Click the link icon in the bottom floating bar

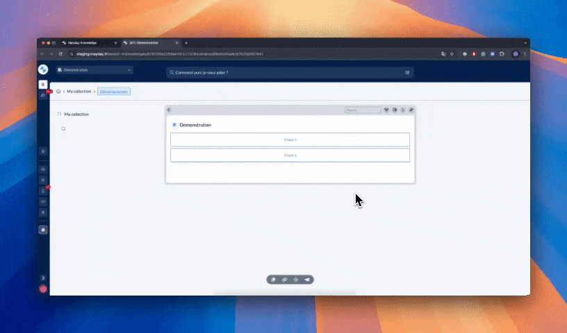pos(284,280)
